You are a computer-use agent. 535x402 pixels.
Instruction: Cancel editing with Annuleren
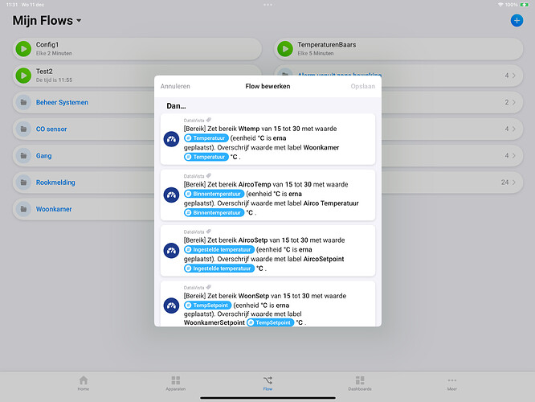175,86
